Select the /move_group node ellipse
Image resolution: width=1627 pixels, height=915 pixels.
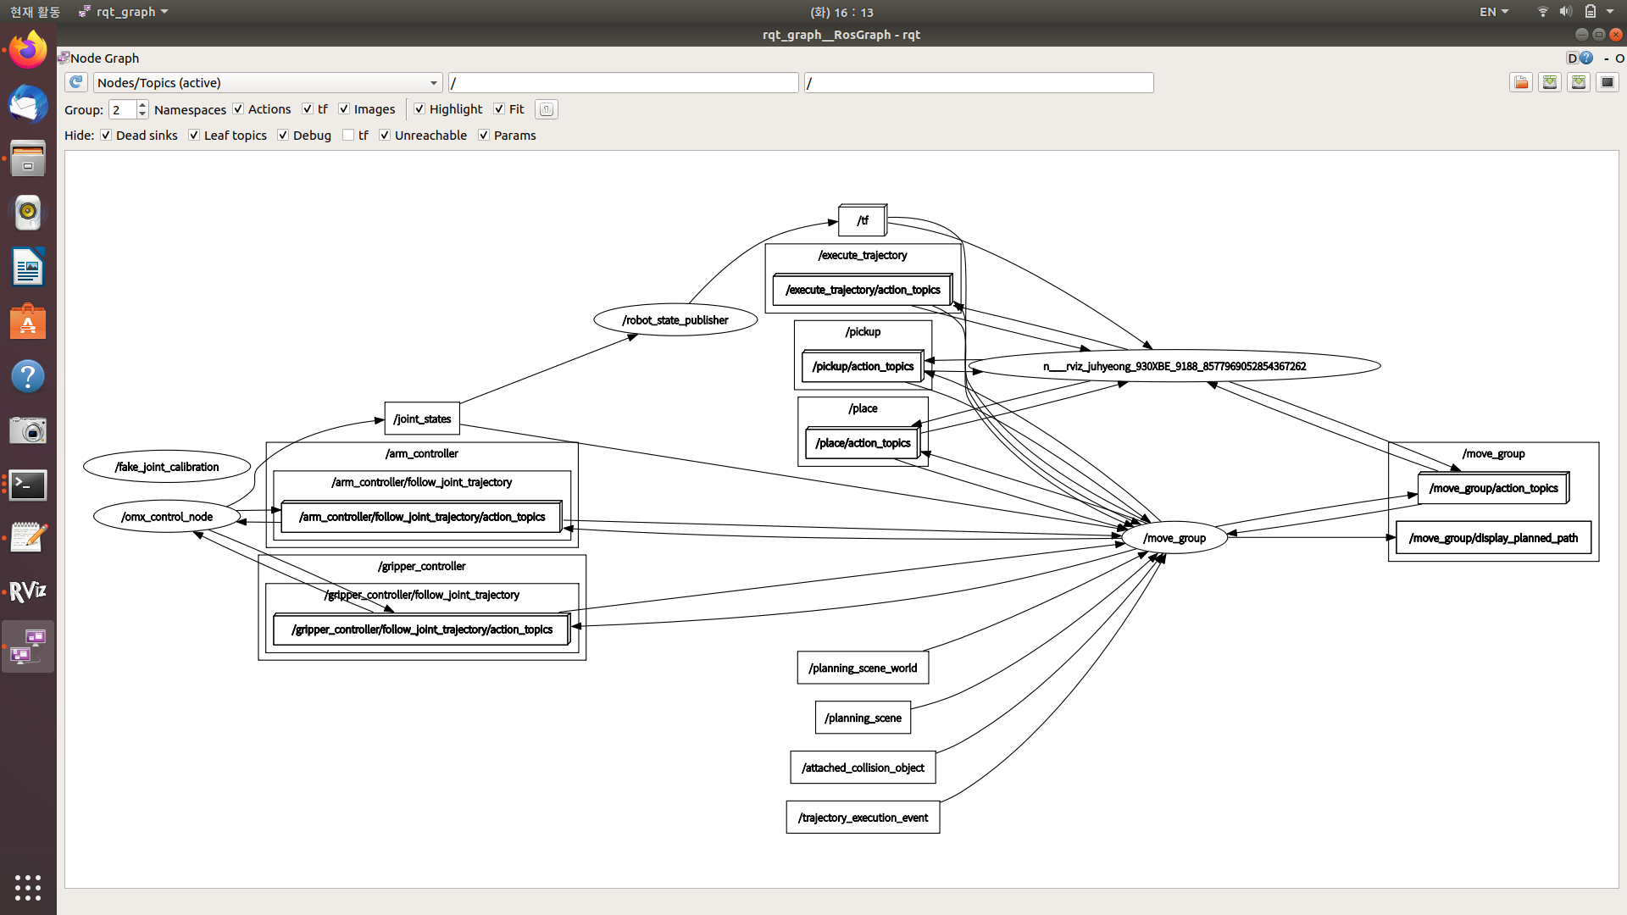1174,538
